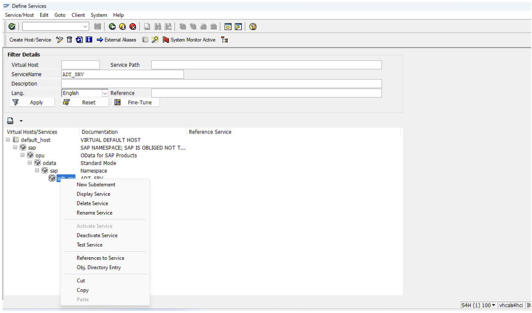Open the Goto menu

(61, 15)
